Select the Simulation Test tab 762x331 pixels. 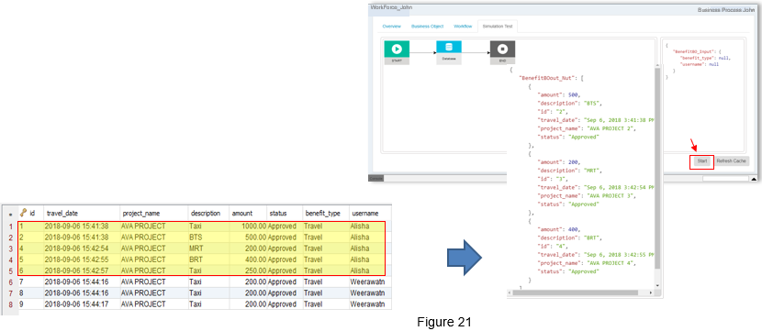(x=498, y=27)
